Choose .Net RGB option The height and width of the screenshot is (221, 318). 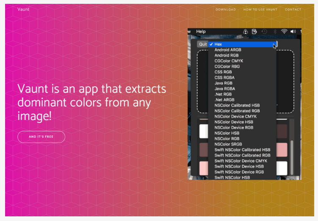click(242, 94)
